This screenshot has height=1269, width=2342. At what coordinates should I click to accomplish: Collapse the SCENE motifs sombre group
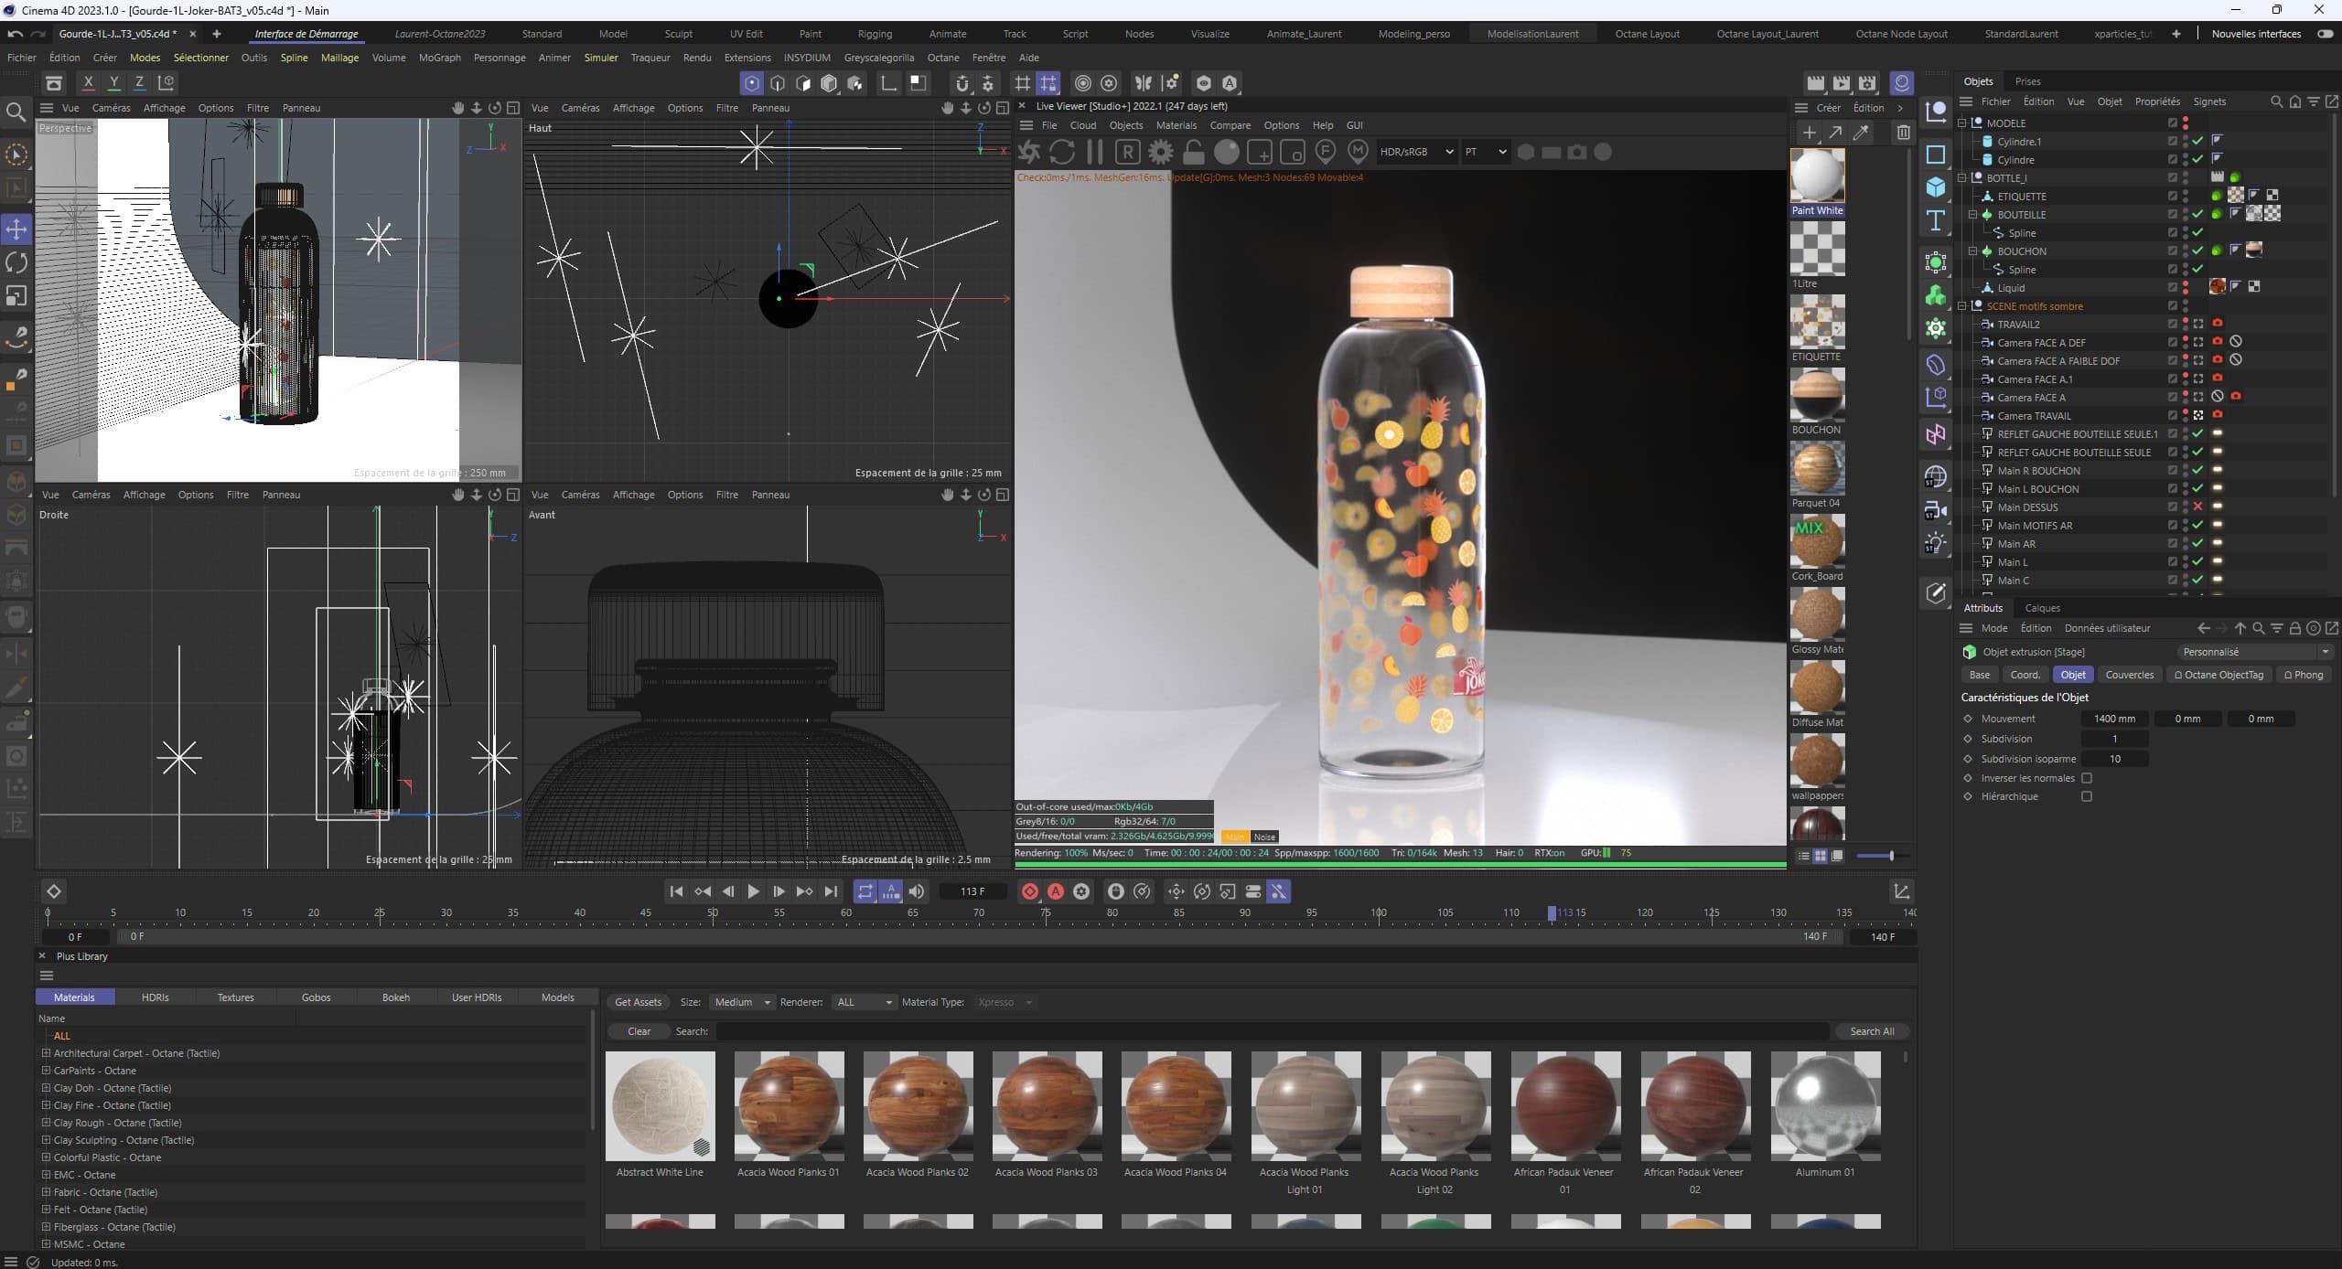coord(1962,305)
